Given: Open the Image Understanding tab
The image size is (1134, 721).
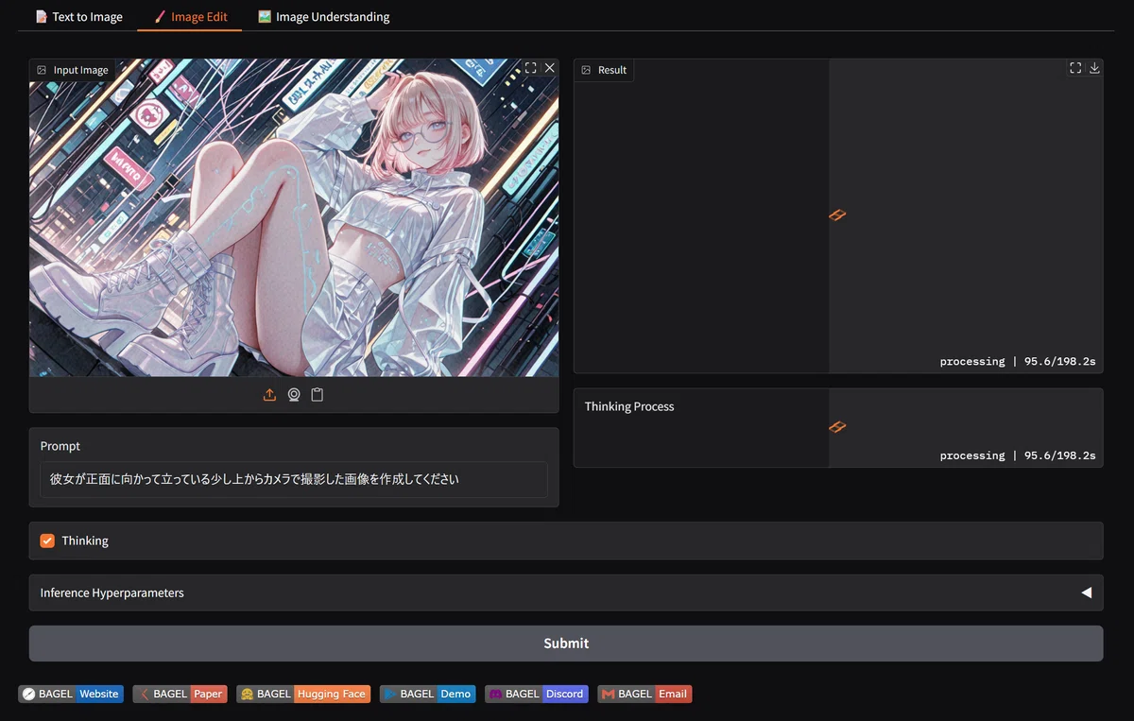Looking at the screenshot, I should [x=324, y=17].
